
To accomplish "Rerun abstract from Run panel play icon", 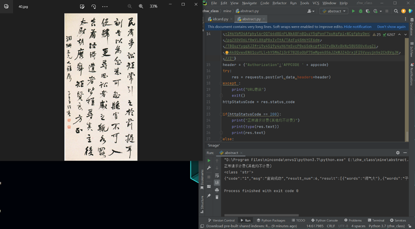I will point(209,160).
